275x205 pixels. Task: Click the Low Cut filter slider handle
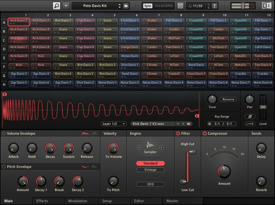coord(183,182)
